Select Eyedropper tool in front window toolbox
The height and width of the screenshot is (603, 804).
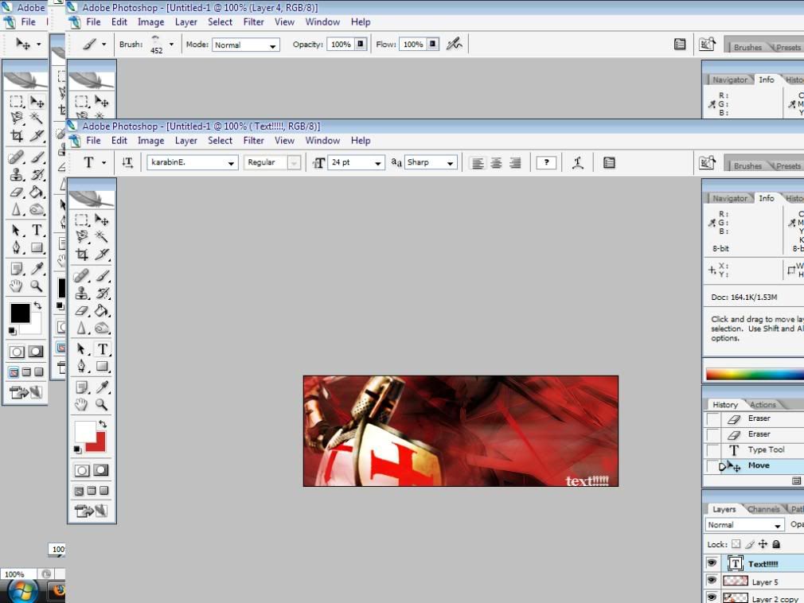click(102, 387)
